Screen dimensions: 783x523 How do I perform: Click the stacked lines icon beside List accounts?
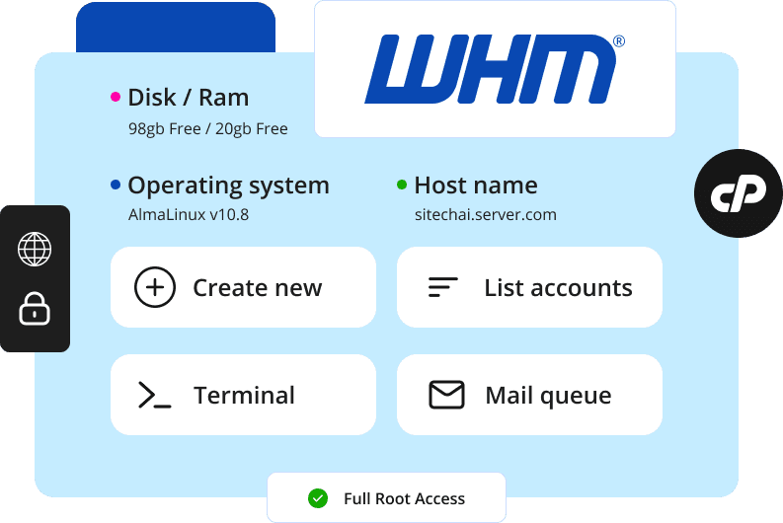tap(443, 288)
